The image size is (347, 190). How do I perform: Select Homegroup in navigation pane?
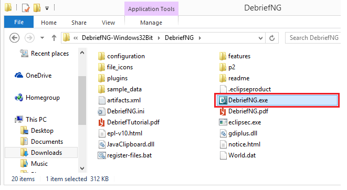point(37,98)
